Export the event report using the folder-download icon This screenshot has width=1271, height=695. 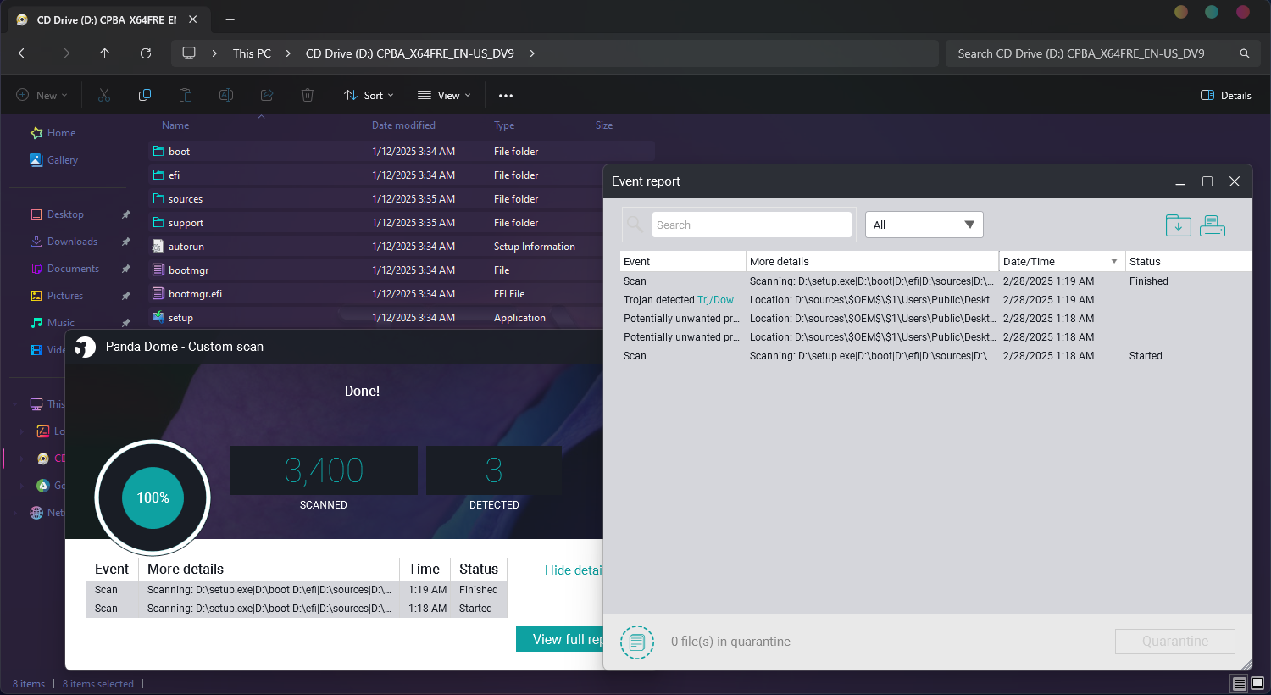point(1178,225)
